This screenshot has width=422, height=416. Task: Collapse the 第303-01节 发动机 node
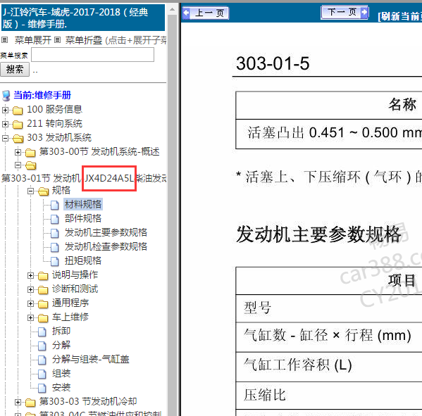(18, 165)
